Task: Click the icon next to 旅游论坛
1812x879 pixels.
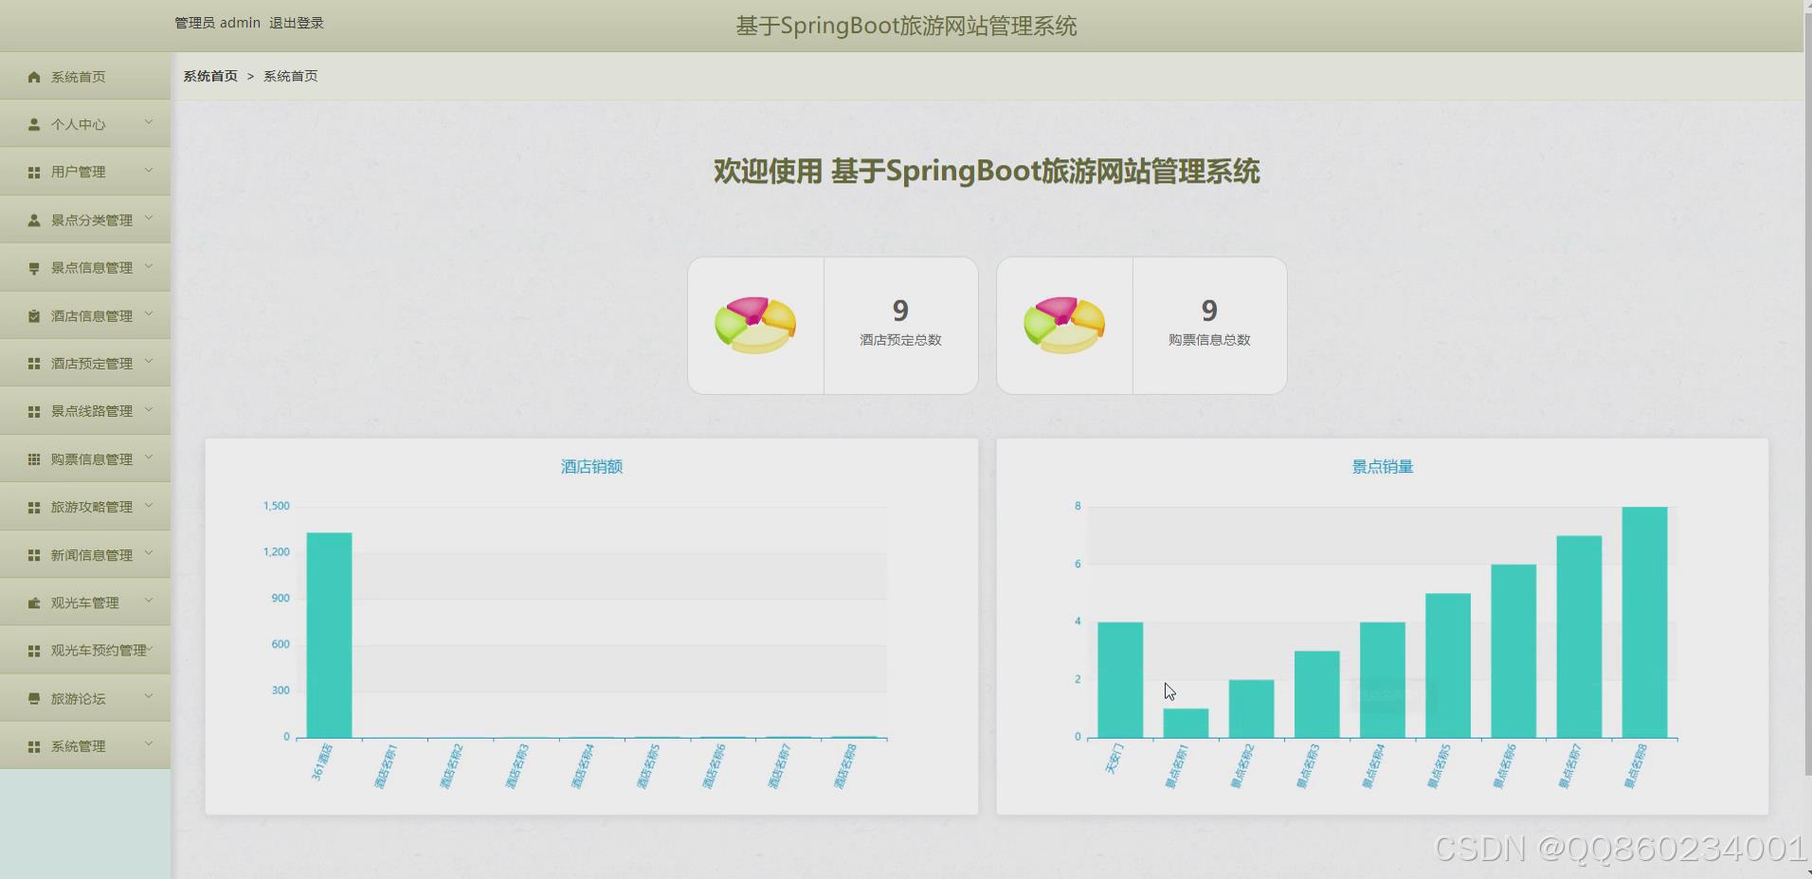Action: tap(34, 698)
